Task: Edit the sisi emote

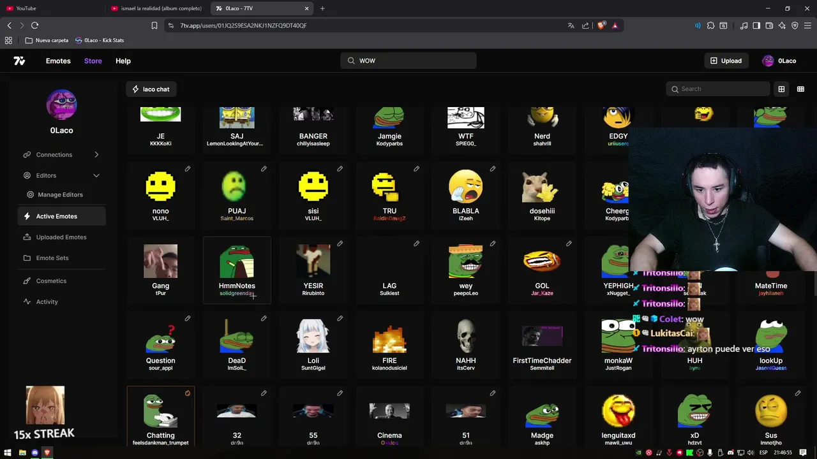Action: (x=340, y=169)
